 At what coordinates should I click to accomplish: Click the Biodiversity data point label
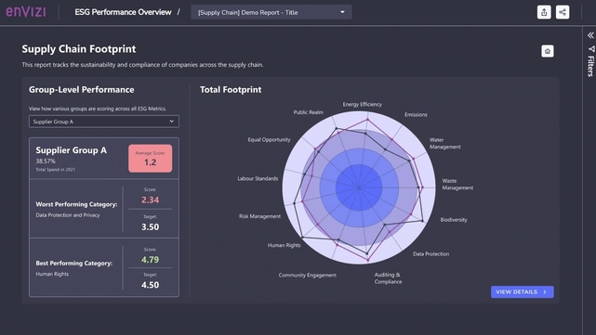[x=454, y=220]
